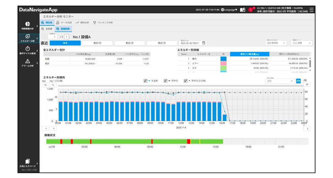Image resolution: width=333 pixels, height=178 pixels.
Task: Open the manual book icon in header
Action: click(x=243, y=9)
